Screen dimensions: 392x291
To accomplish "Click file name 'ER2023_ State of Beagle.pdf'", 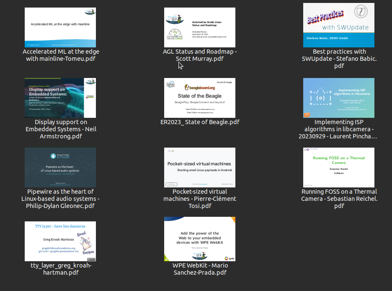I will point(200,122).
